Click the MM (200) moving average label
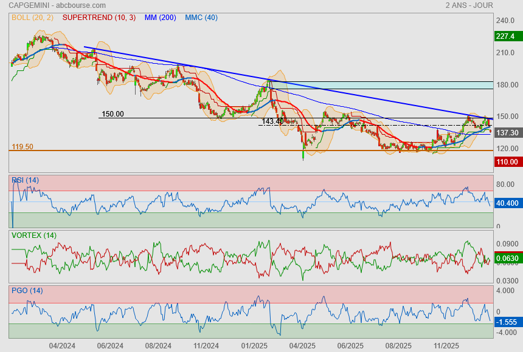 (159, 18)
